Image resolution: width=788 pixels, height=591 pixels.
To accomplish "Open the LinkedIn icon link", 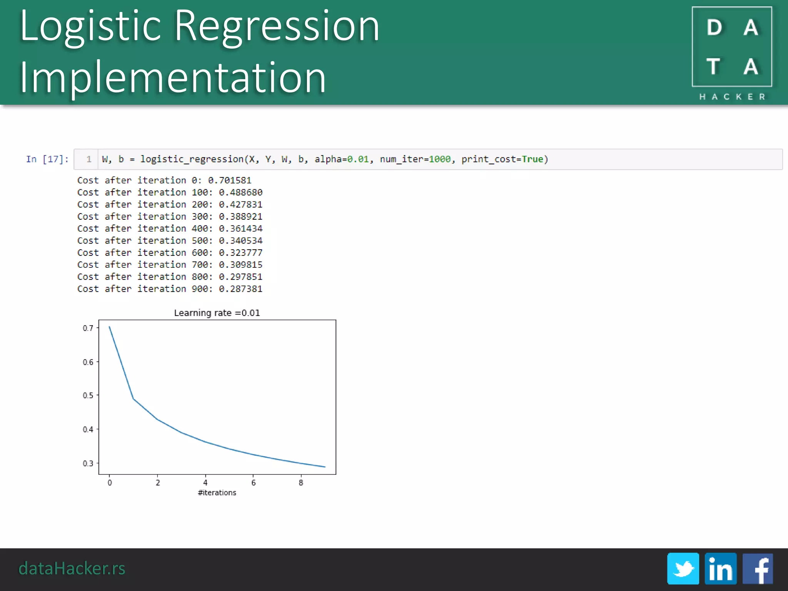I will pyautogui.click(x=720, y=568).
